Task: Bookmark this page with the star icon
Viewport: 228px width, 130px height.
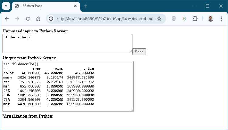Action: click(x=159, y=18)
